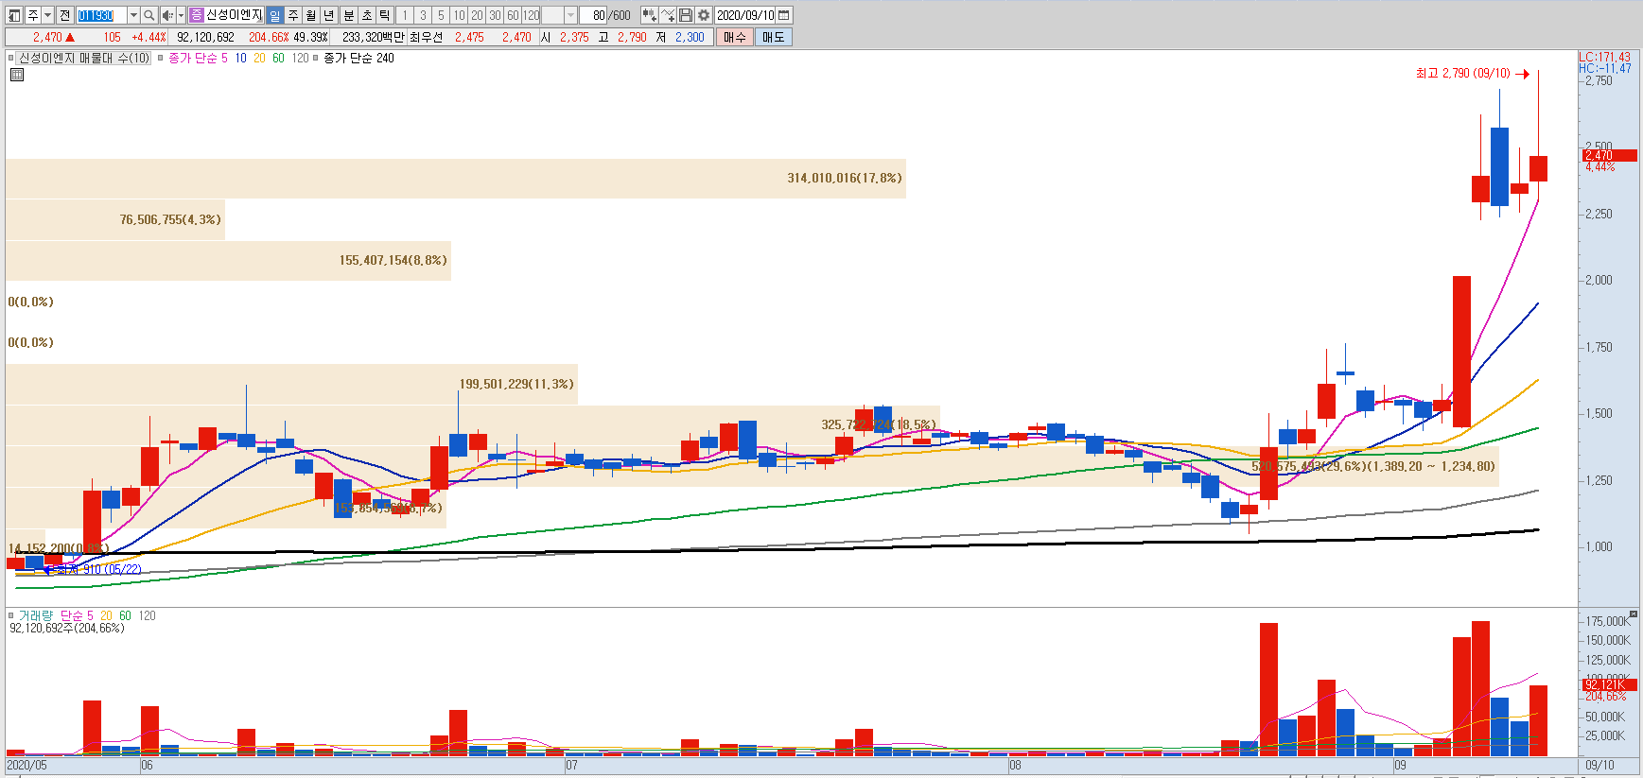The image size is (1643, 778).
Task: Select interval 60 button
Action: 513,15
